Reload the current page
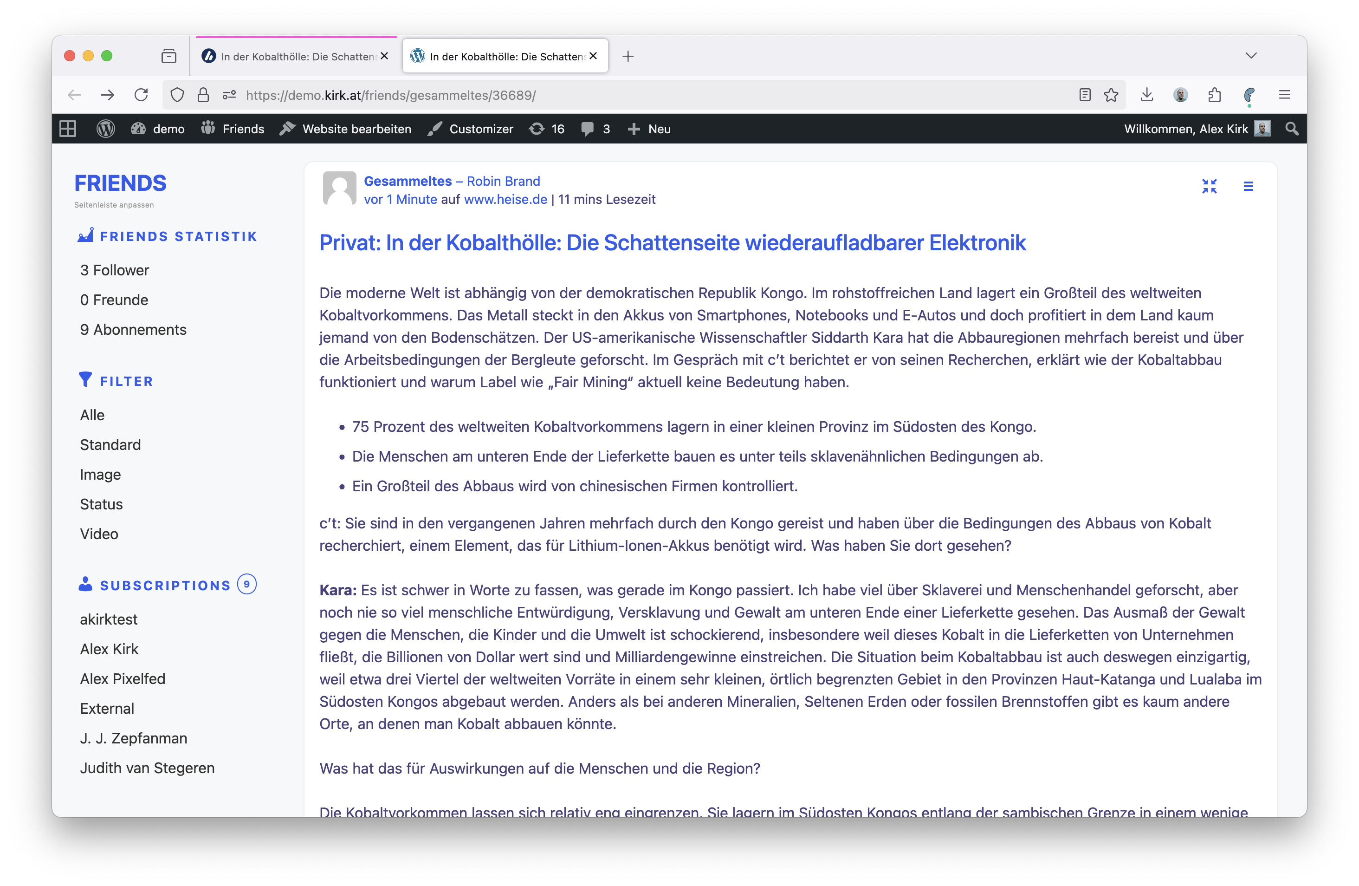The width and height of the screenshot is (1359, 886). tap(141, 95)
